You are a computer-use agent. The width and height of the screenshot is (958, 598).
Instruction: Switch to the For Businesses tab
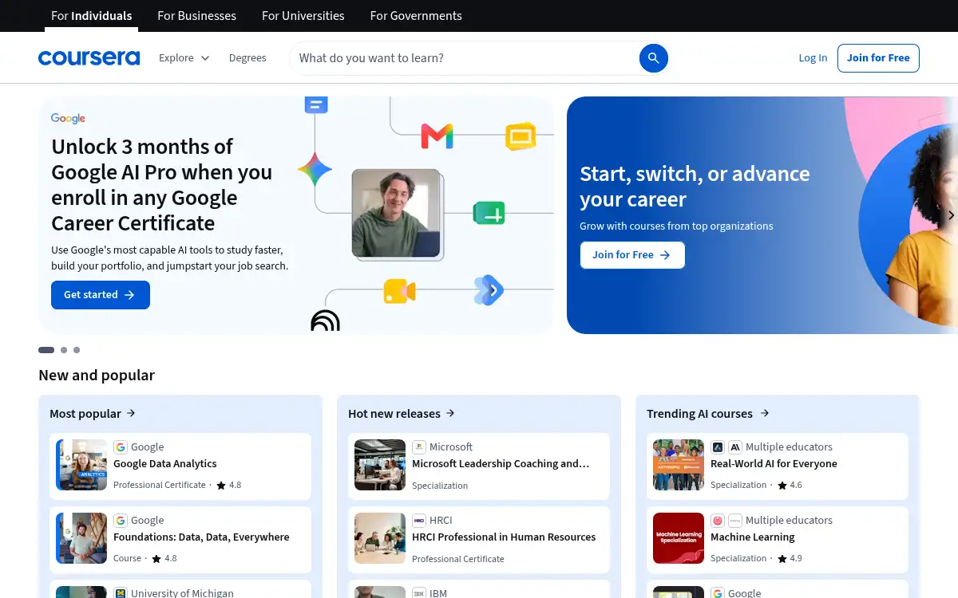point(197,16)
